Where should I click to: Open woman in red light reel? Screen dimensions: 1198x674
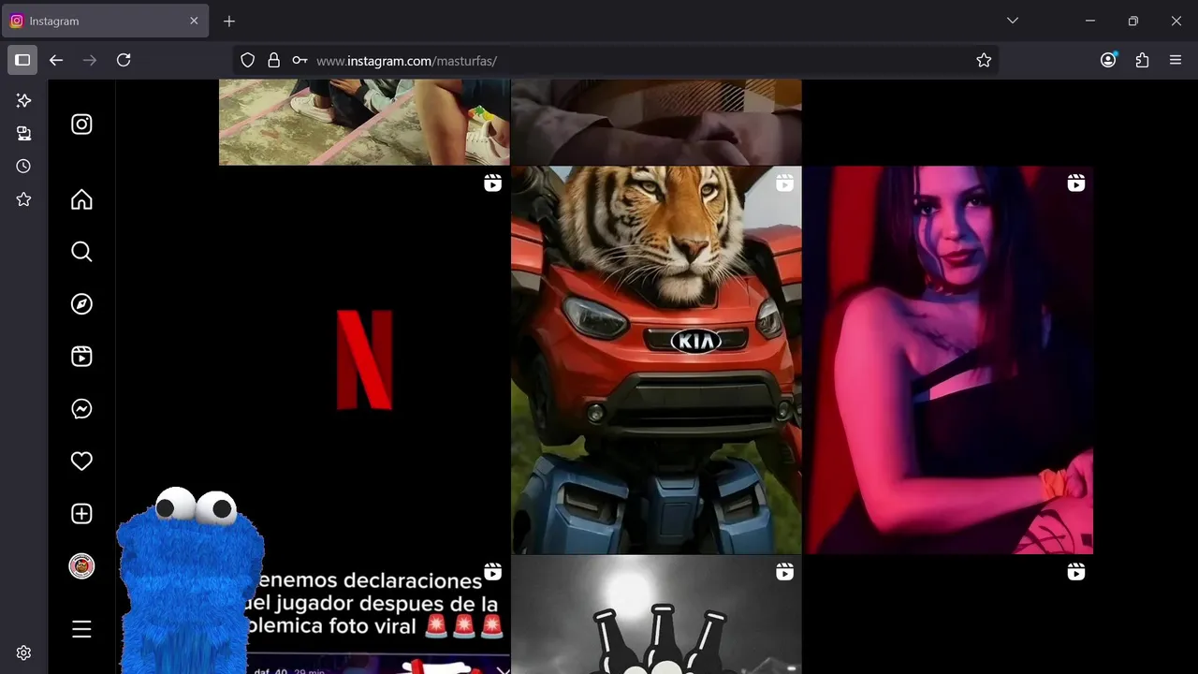[x=948, y=359]
